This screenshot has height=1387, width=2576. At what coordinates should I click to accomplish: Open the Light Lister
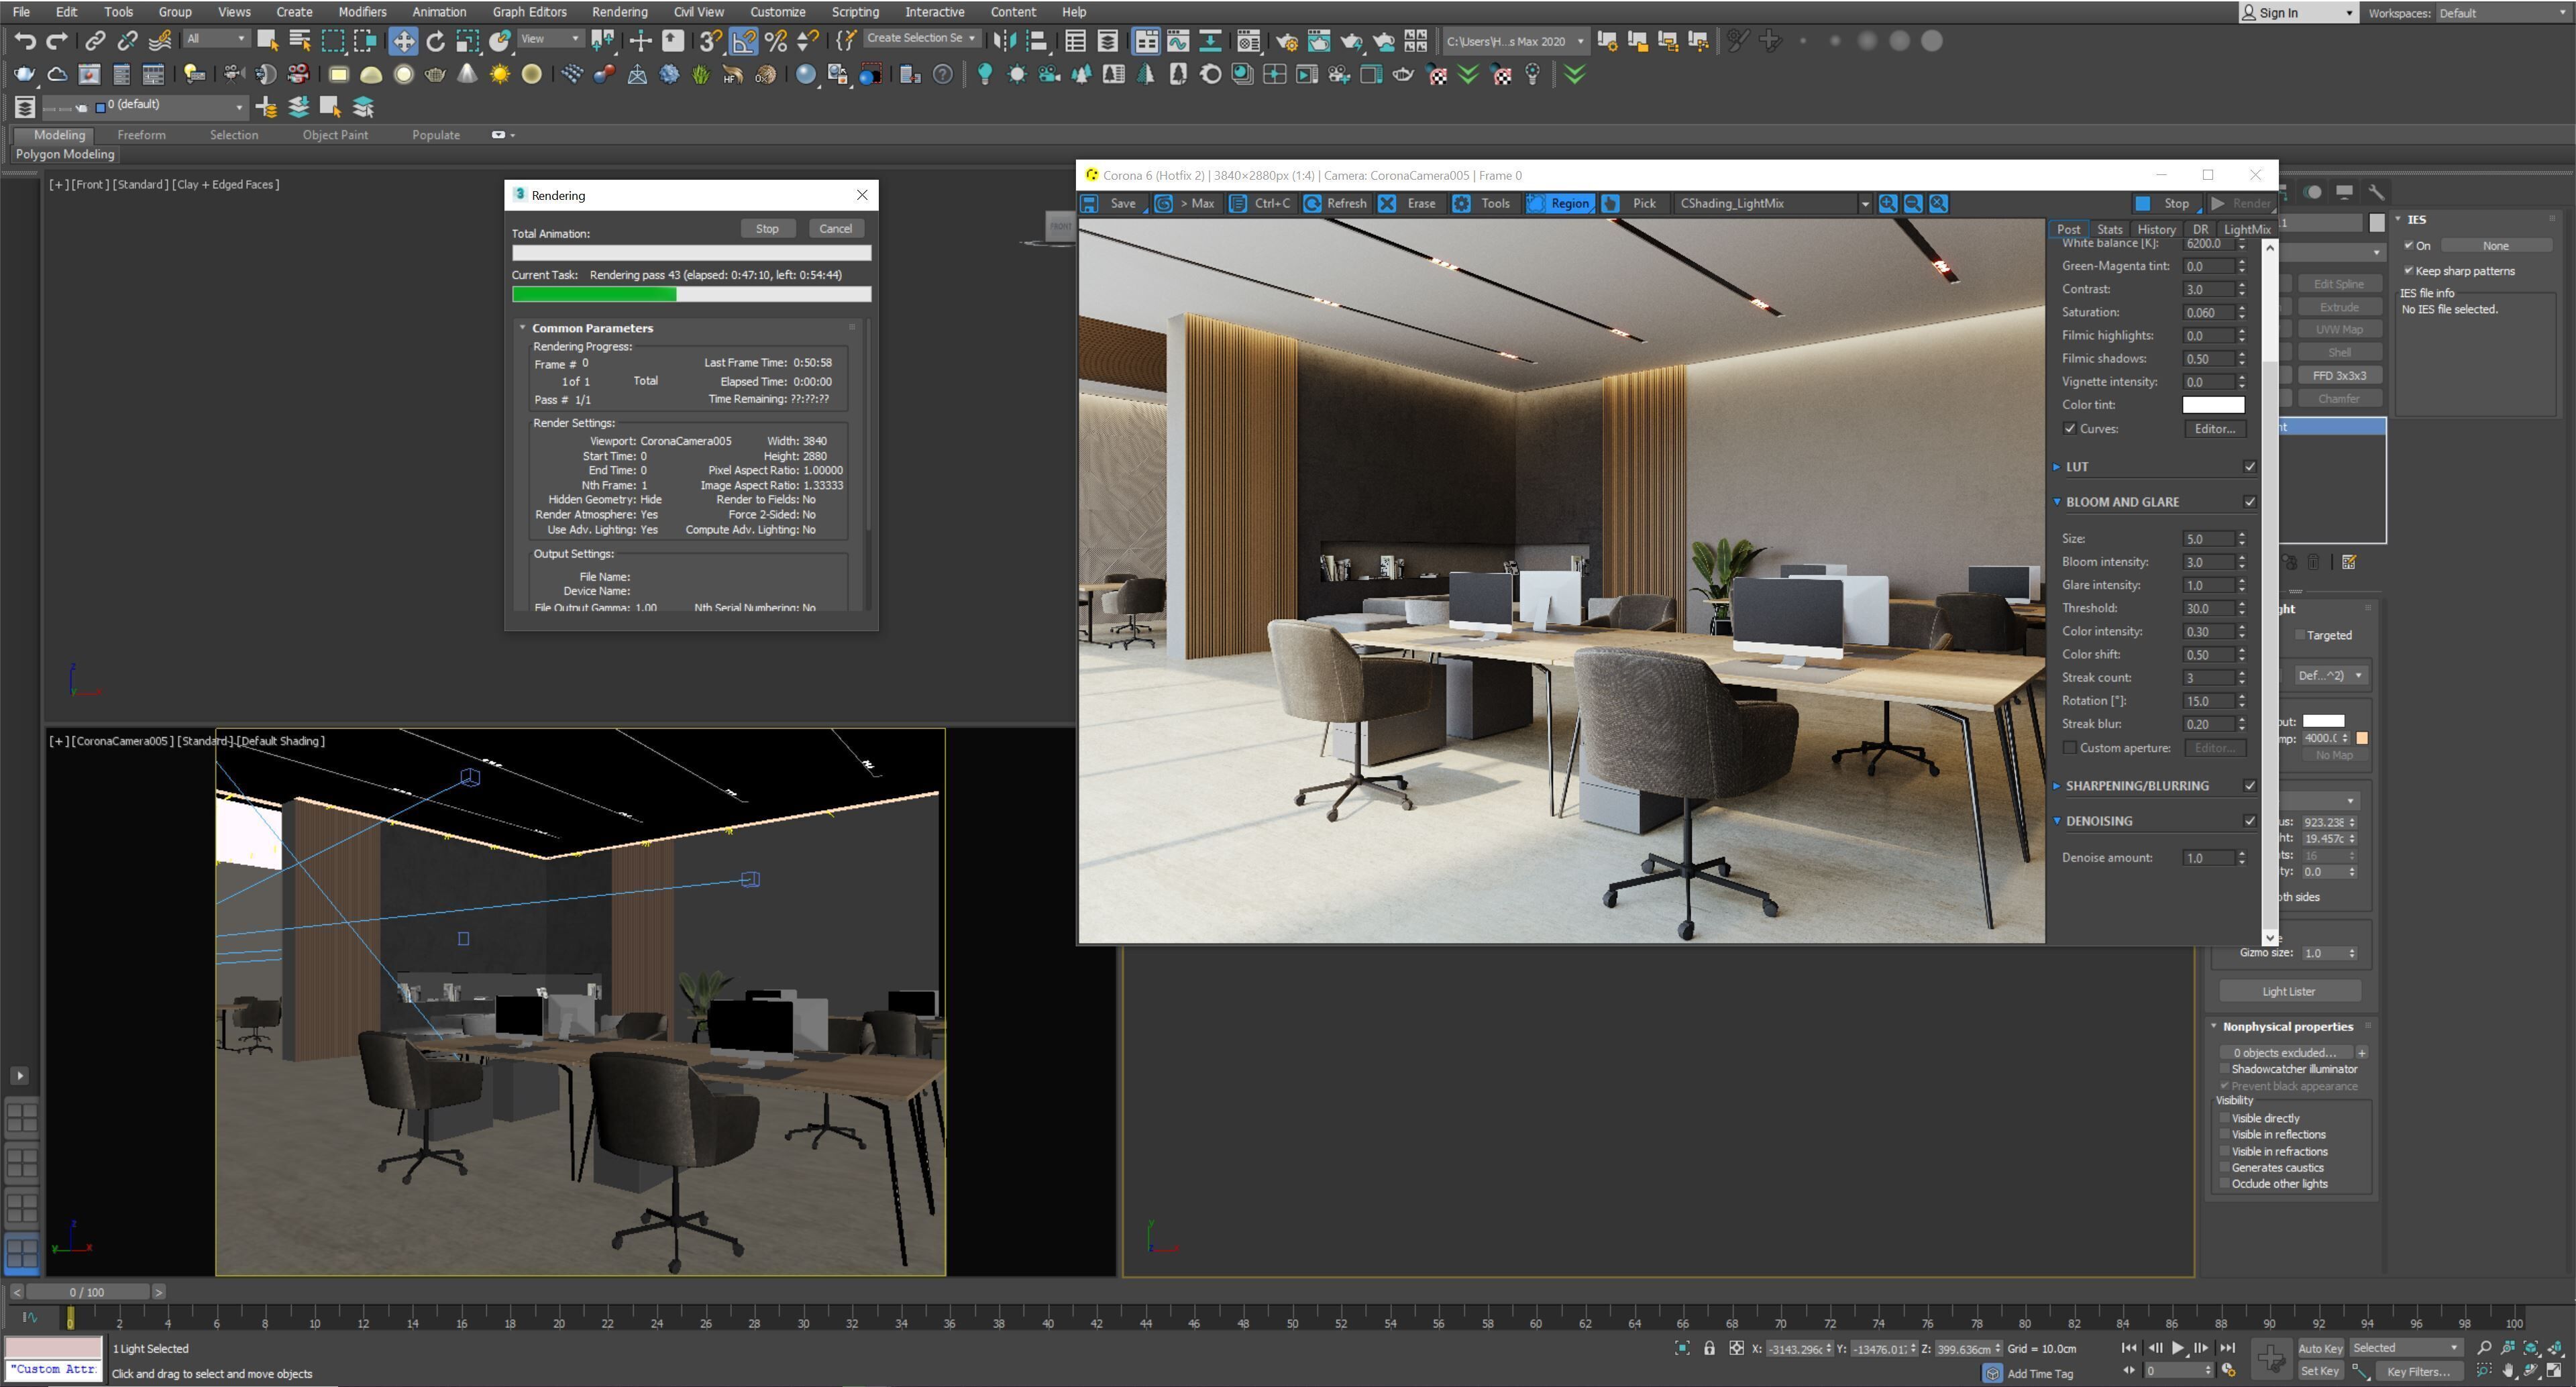pyautogui.click(x=2289, y=991)
